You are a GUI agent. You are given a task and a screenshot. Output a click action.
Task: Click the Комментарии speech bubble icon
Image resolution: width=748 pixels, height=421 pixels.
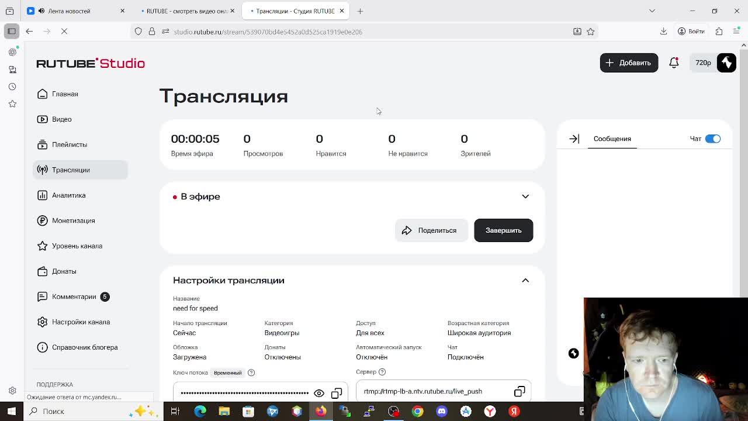tap(42, 296)
